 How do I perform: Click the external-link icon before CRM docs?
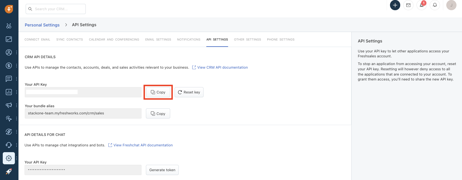pyautogui.click(x=194, y=68)
